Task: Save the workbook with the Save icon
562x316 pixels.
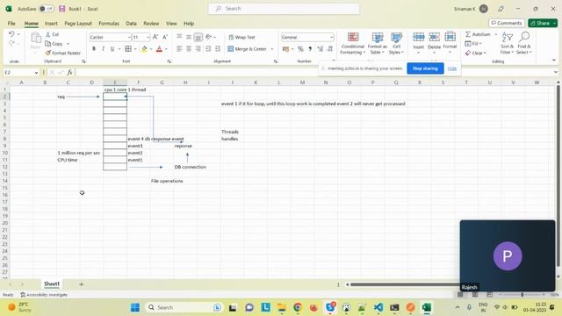Action: (62, 9)
